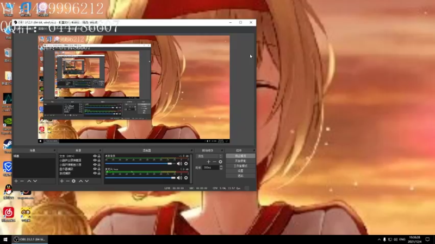This screenshot has width=435, height=244.
Task: Open the Desktop Audio gear settings icon
Action: pyautogui.click(x=186, y=164)
